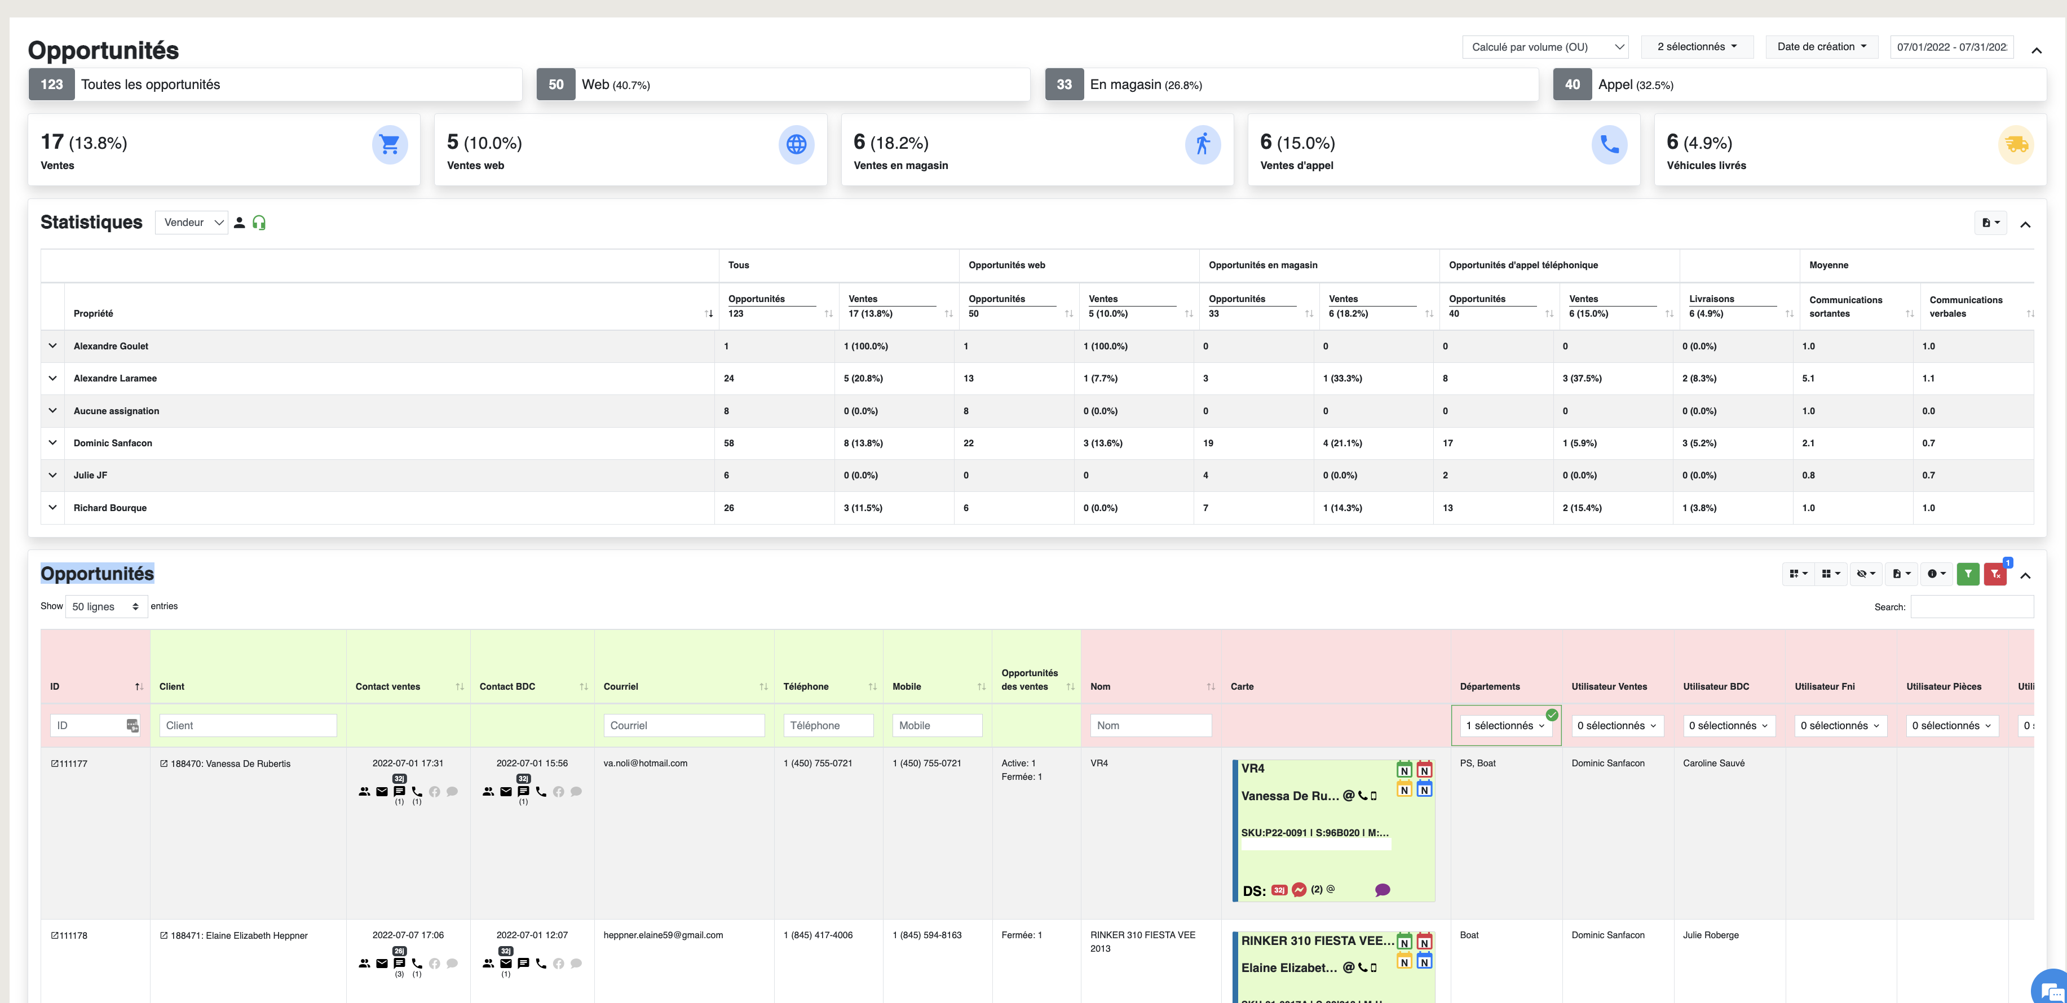Sort opportunities table by Courriel column

(x=763, y=686)
